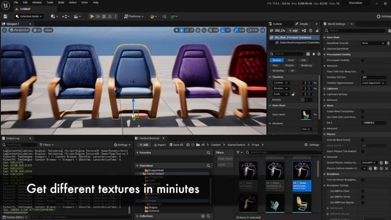Maximize or restore viewport layout icon

pos(263,30)
